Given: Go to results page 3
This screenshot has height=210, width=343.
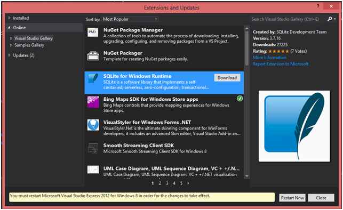Looking at the screenshot, I should coord(167,183).
